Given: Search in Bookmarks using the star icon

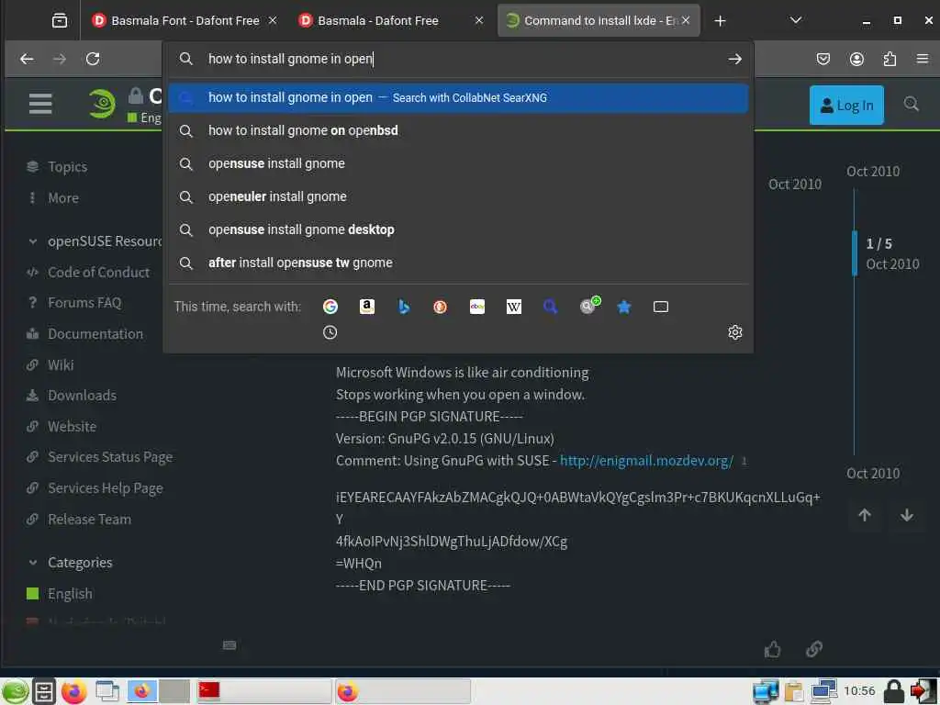Looking at the screenshot, I should (x=624, y=307).
